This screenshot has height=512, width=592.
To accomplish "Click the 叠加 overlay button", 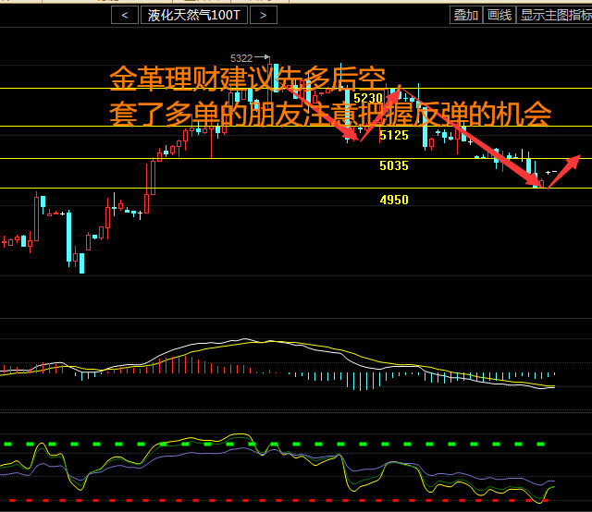I will [x=465, y=15].
